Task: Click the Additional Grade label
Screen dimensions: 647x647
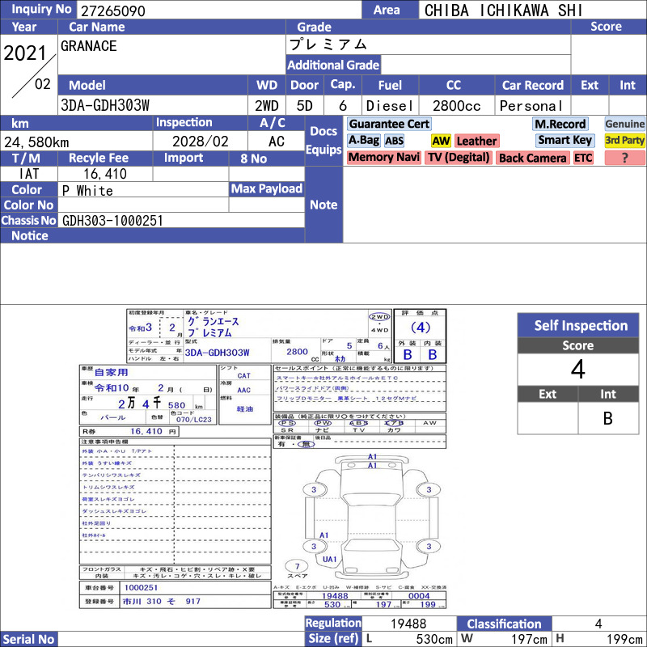Action: (x=333, y=65)
